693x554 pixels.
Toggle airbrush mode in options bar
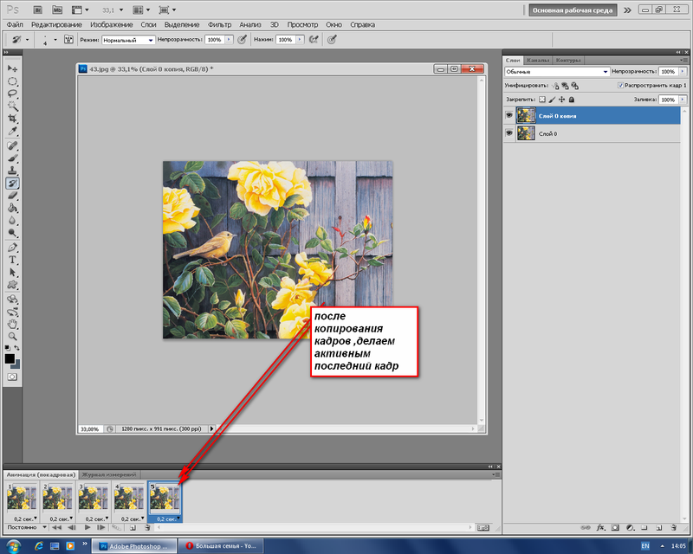click(314, 40)
